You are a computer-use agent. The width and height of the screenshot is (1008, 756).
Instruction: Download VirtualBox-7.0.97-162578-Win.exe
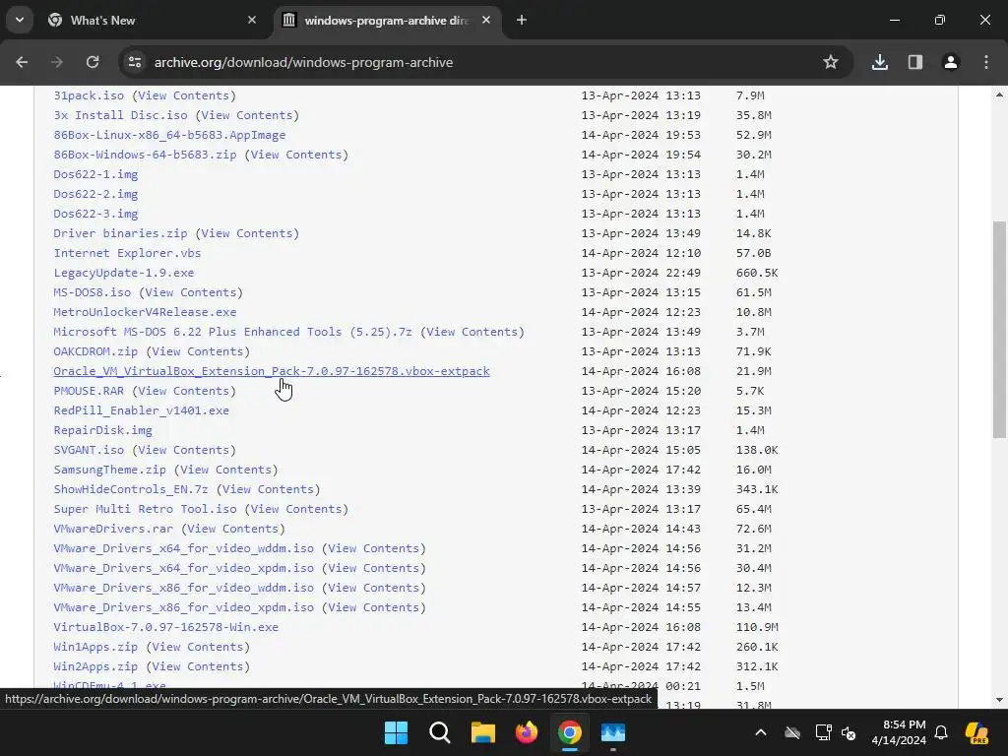165,627
